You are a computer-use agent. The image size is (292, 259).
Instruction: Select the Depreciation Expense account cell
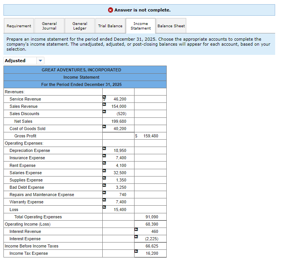(53, 150)
